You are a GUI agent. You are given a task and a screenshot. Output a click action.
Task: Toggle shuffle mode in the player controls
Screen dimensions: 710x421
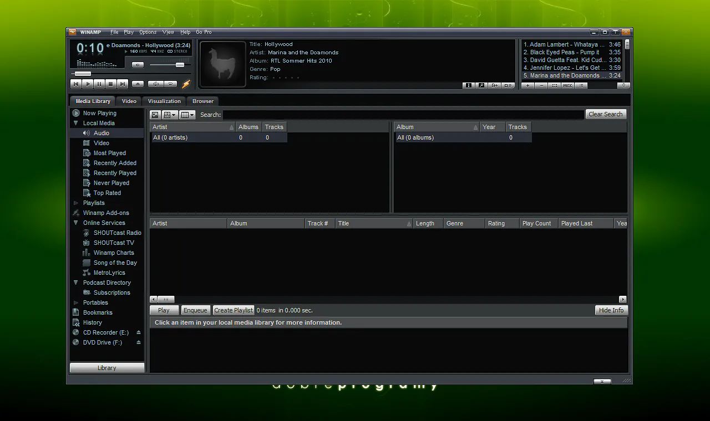[156, 84]
